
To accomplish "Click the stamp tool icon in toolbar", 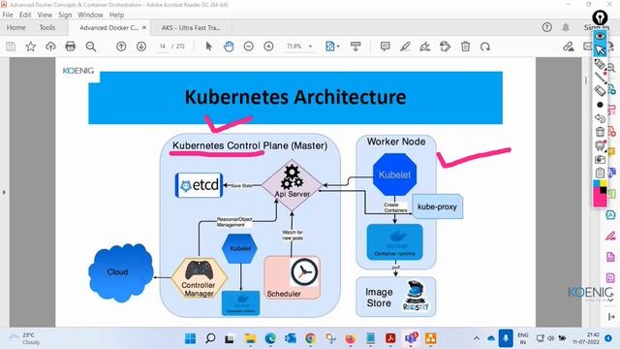I will (446, 47).
